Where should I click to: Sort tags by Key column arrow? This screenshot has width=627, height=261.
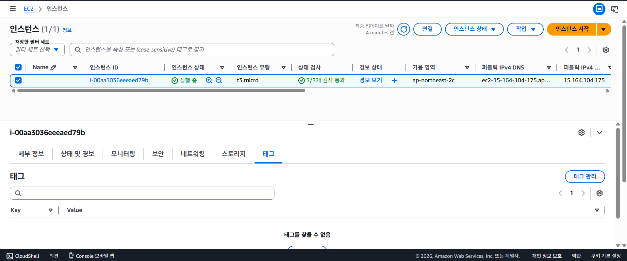pyautogui.click(x=51, y=210)
